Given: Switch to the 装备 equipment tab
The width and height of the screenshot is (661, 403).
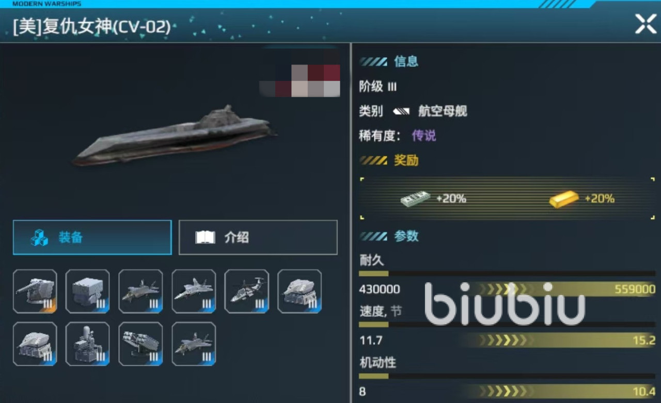Looking at the screenshot, I should (92, 237).
